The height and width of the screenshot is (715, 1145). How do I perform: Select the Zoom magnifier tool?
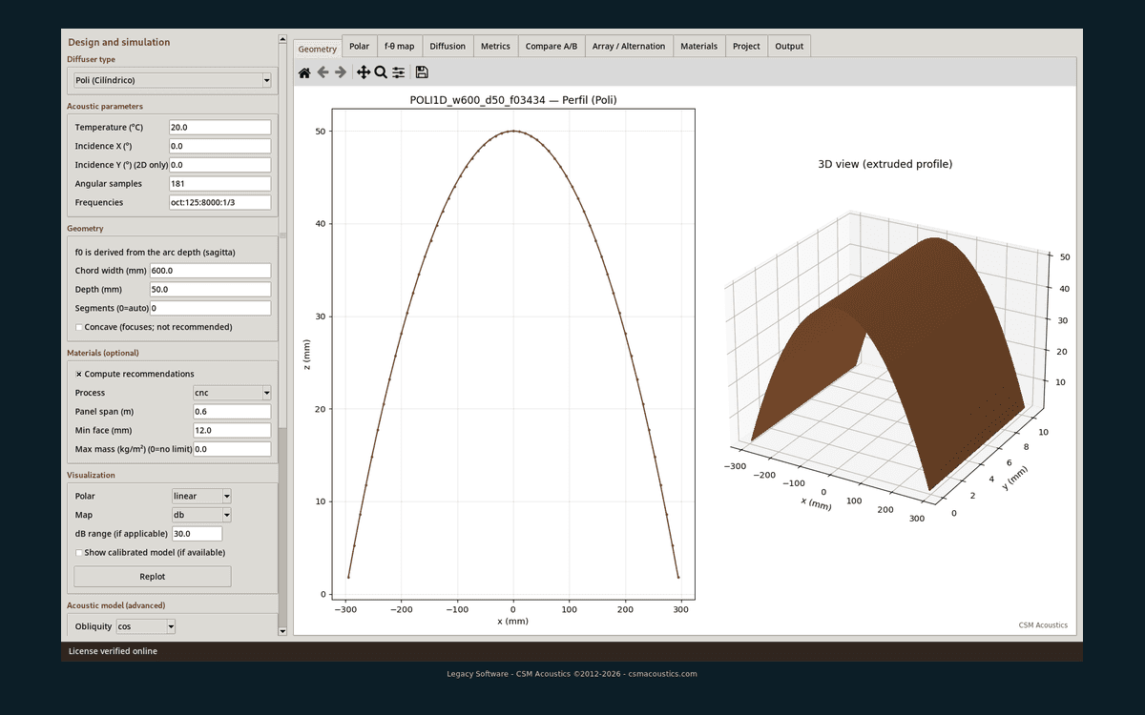[x=381, y=72]
